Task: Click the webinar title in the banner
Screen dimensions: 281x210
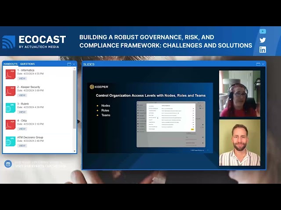Action: 166,41
